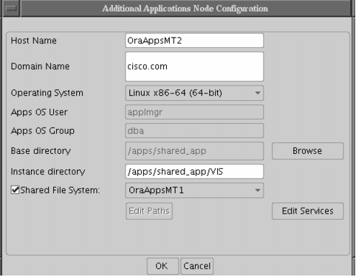
Task: Click the Additional Applications Node Configuration title
Action: 185,8
